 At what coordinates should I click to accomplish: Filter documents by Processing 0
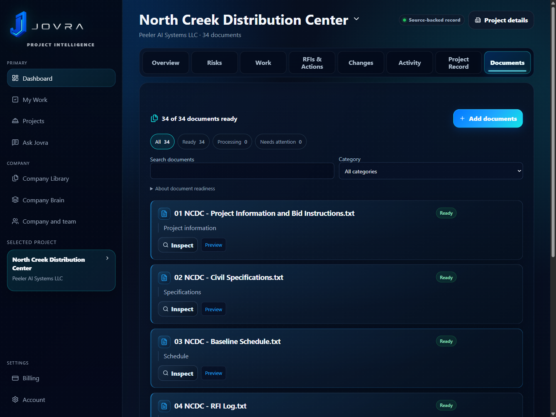pos(232,142)
